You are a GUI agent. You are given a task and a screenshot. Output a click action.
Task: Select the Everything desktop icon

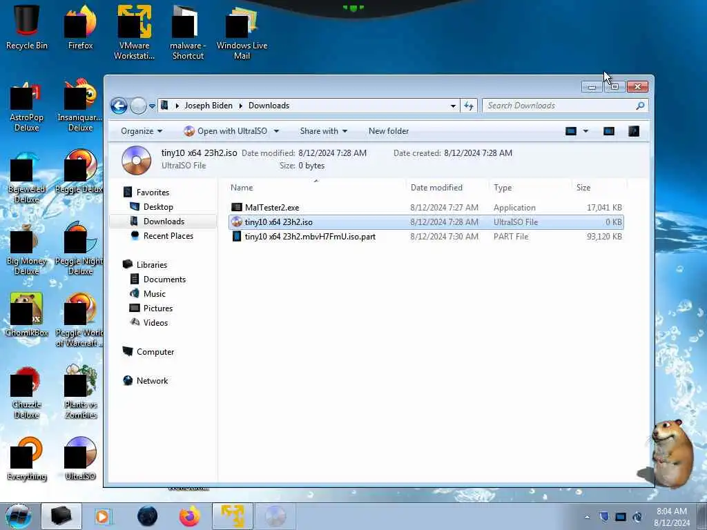pos(27,459)
